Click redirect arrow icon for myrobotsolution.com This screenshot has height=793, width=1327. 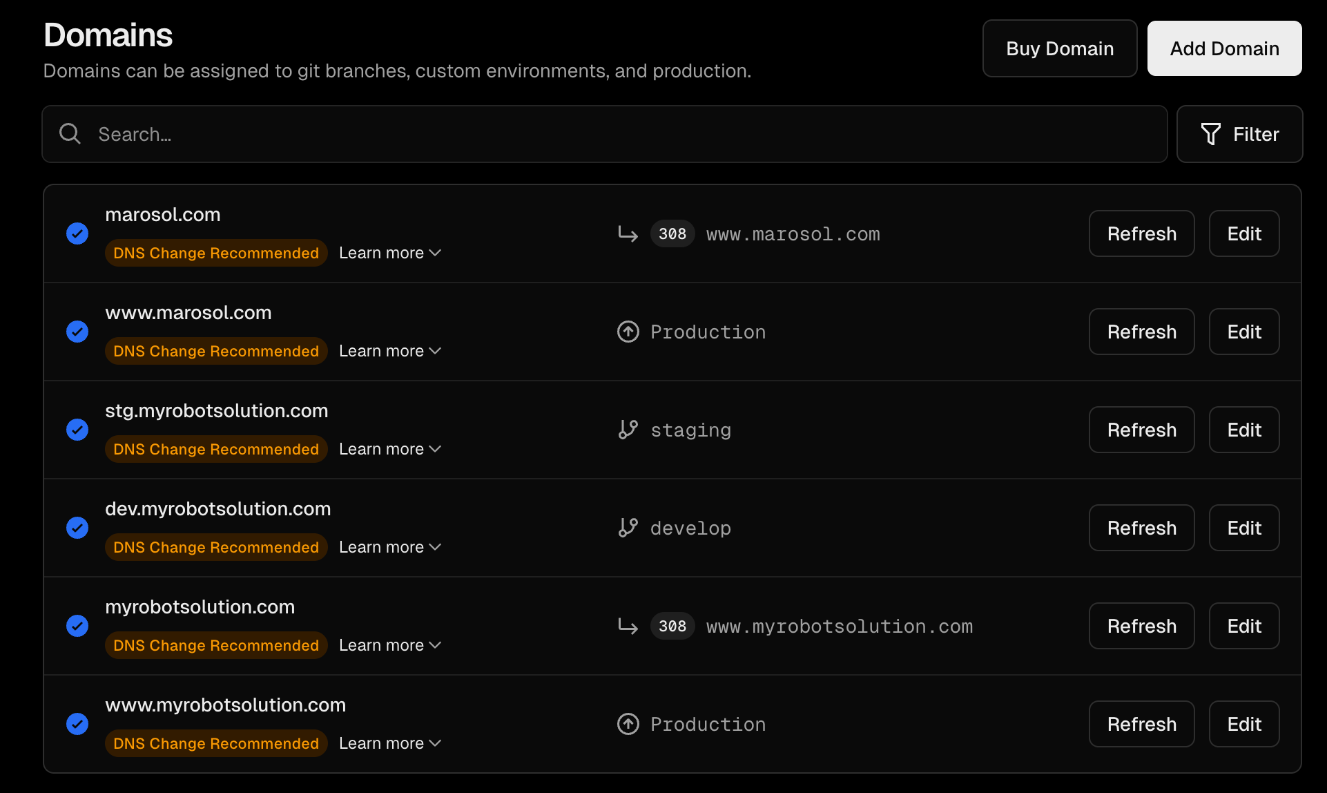tap(628, 626)
